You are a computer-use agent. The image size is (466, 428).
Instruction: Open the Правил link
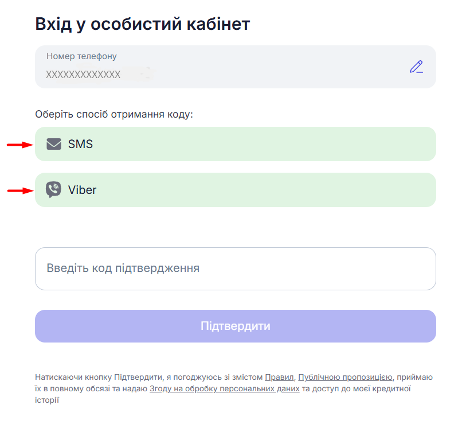click(279, 378)
